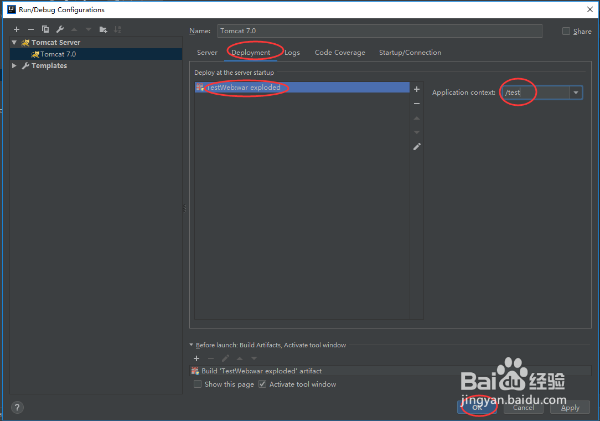Enable the Share checkbox
600x421 pixels.
point(566,31)
